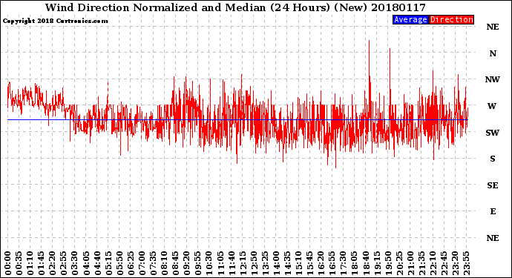Click the 09:55 time axis label

198,263
